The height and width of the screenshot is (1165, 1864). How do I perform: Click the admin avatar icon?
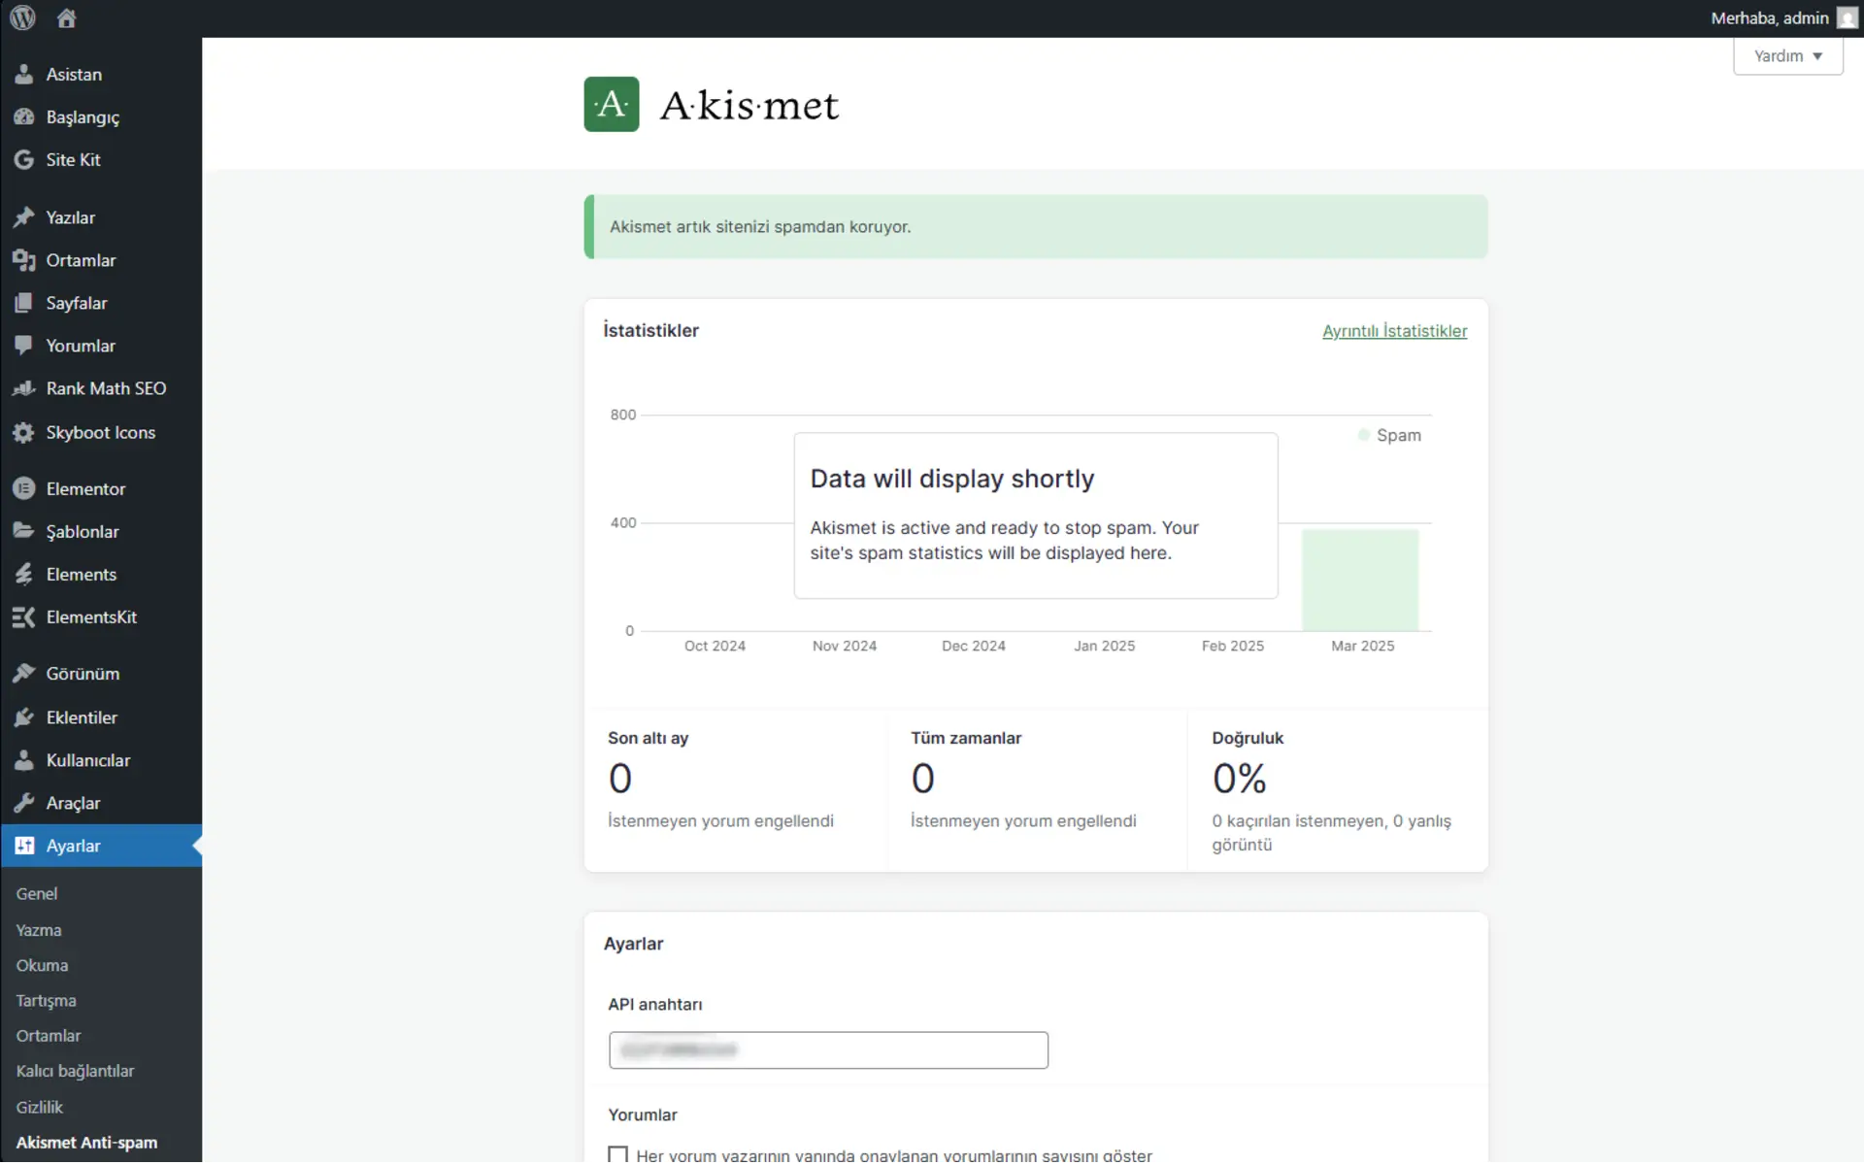coord(1847,18)
